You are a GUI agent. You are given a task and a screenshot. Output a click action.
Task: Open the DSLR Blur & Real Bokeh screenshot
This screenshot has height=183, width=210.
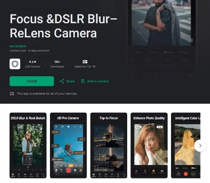(28, 145)
